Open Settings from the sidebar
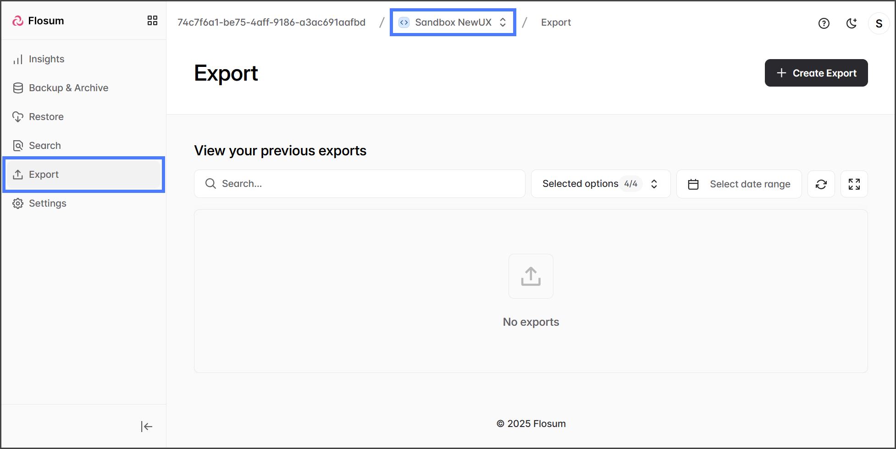896x449 pixels. (47, 203)
